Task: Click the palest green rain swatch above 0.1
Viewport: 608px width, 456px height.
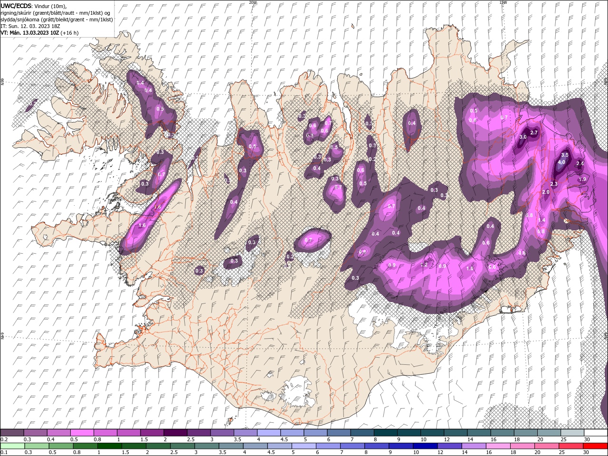Action: click(x=12, y=446)
